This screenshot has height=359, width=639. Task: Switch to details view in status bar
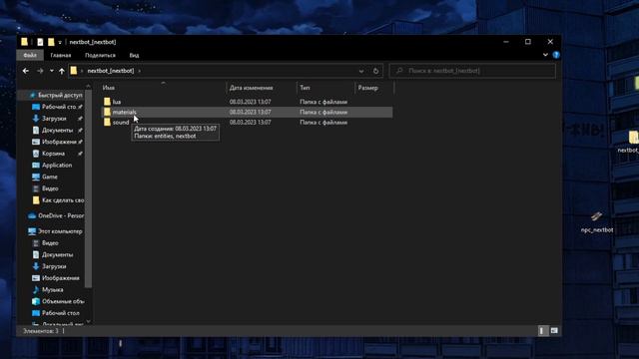click(x=541, y=331)
